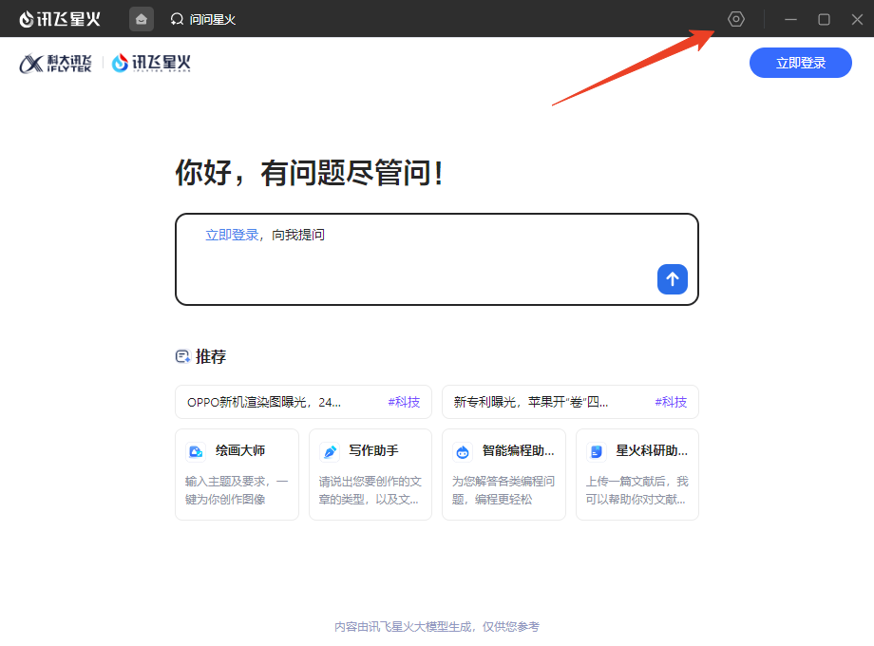Image resolution: width=874 pixels, height=646 pixels.
Task: Open 绘画大师 assistant title
Action: pos(240,450)
